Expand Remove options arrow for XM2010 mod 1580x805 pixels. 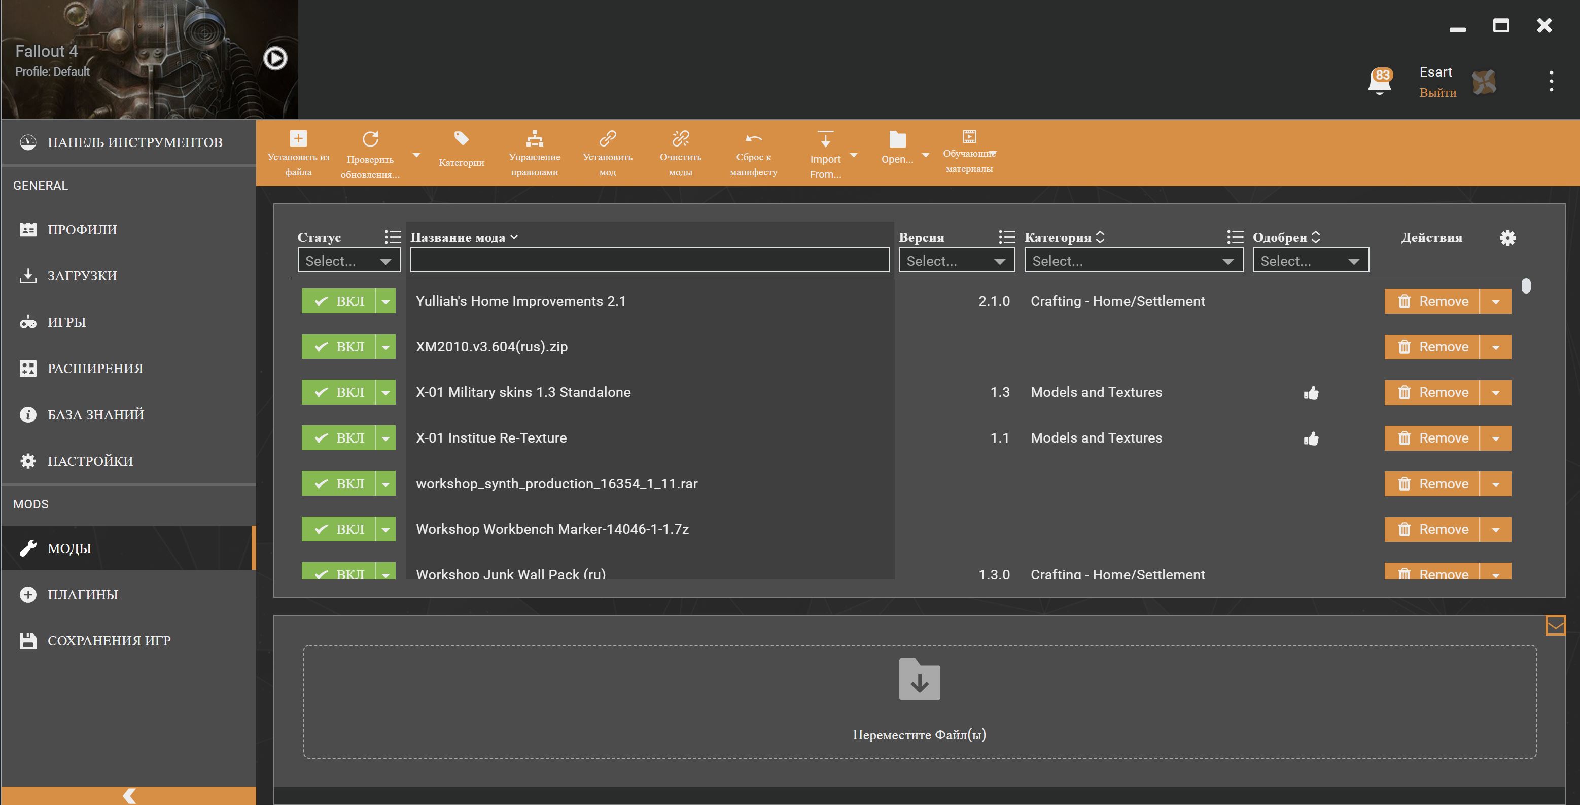click(x=1495, y=347)
